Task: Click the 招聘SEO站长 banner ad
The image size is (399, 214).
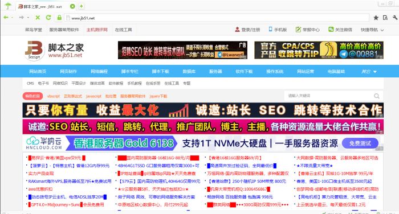Action: point(182,50)
